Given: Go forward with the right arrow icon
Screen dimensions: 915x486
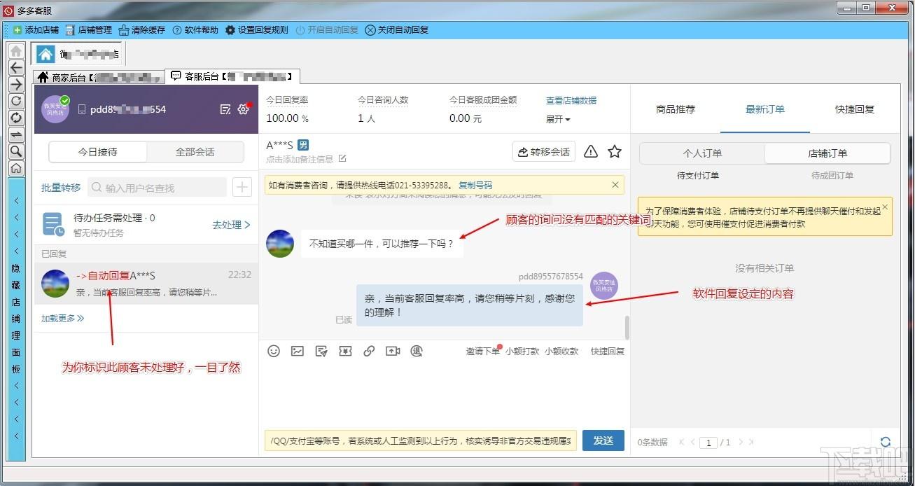Looking at the screenshot, I should [16, 85].
